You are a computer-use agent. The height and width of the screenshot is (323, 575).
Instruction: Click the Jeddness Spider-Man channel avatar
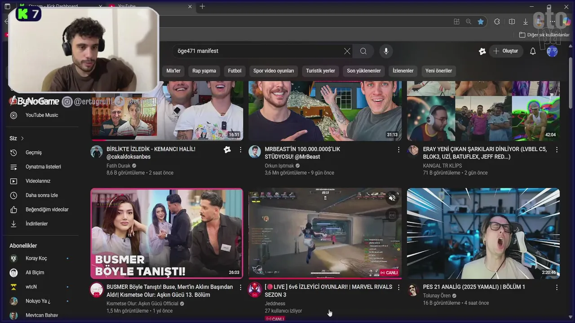coord(255,289)
